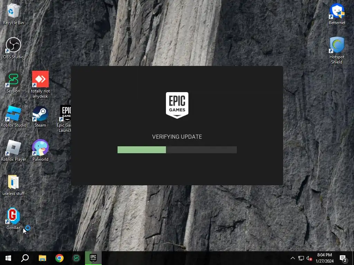Click the 'totally not anydesk' shortcut

40,84
